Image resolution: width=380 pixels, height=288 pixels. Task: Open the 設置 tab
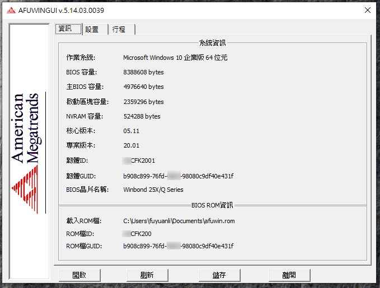[x=95, y=30]
